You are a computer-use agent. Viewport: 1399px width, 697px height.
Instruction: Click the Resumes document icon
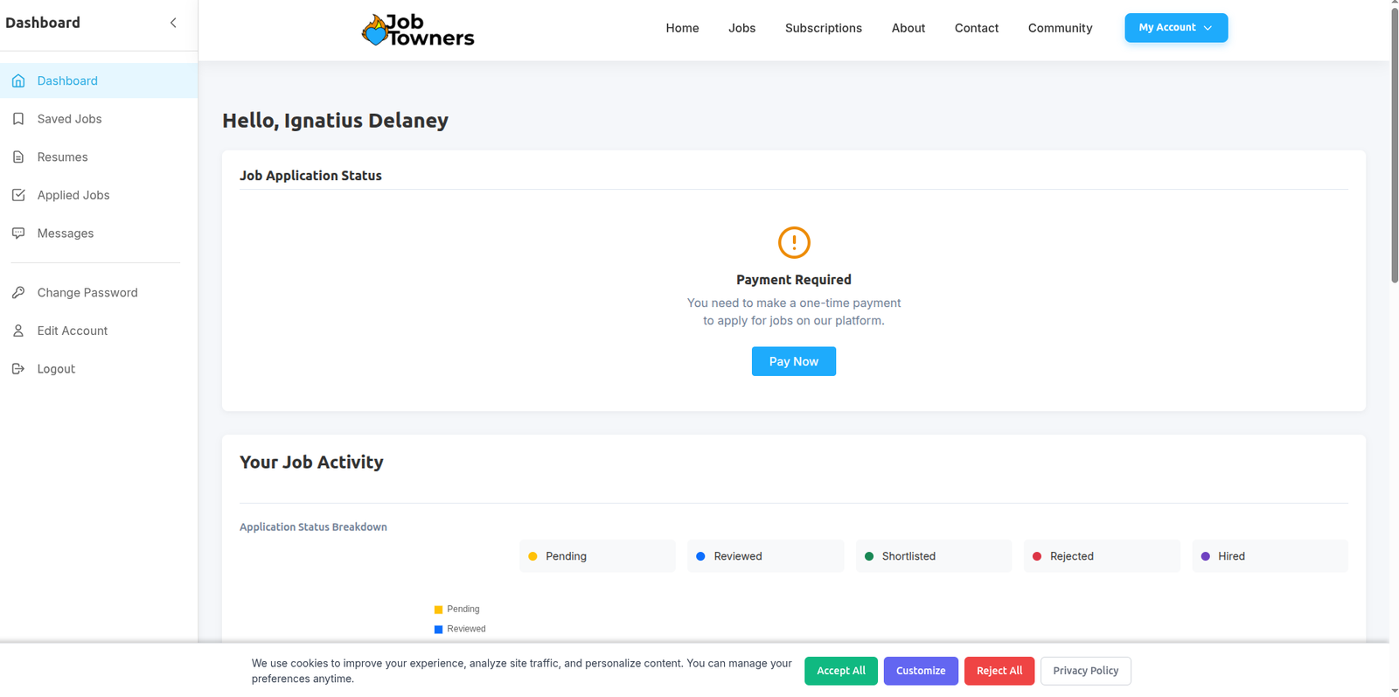[18, 157]
